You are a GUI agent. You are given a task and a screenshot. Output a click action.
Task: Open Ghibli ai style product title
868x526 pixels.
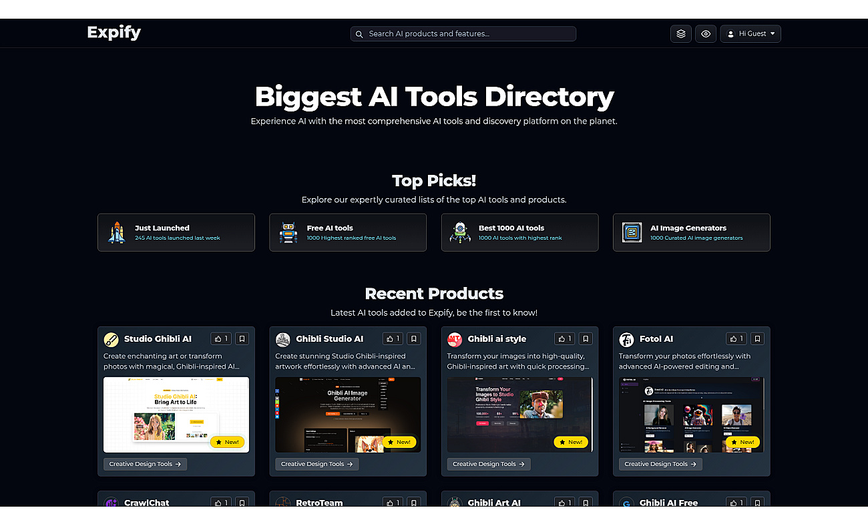tap(497, 339)
